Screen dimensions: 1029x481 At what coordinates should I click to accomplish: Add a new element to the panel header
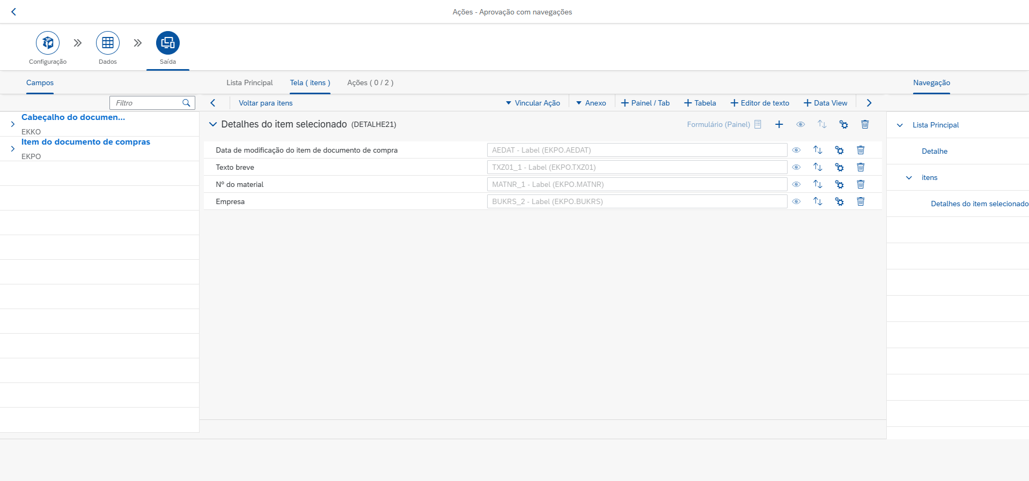(779, 124)
